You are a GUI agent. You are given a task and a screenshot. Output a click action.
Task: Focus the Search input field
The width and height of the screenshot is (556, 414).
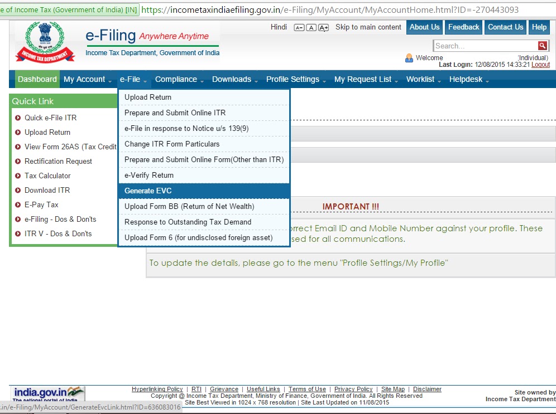point(486,46)
